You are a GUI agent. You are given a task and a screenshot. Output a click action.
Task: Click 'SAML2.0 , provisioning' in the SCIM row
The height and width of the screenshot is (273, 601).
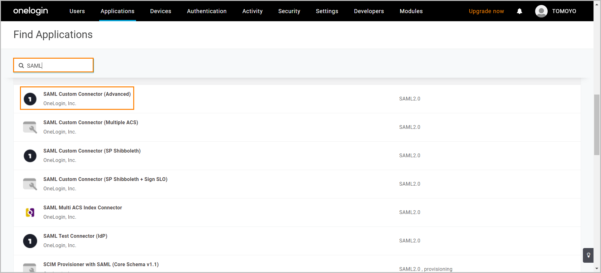tap(426, 269)
